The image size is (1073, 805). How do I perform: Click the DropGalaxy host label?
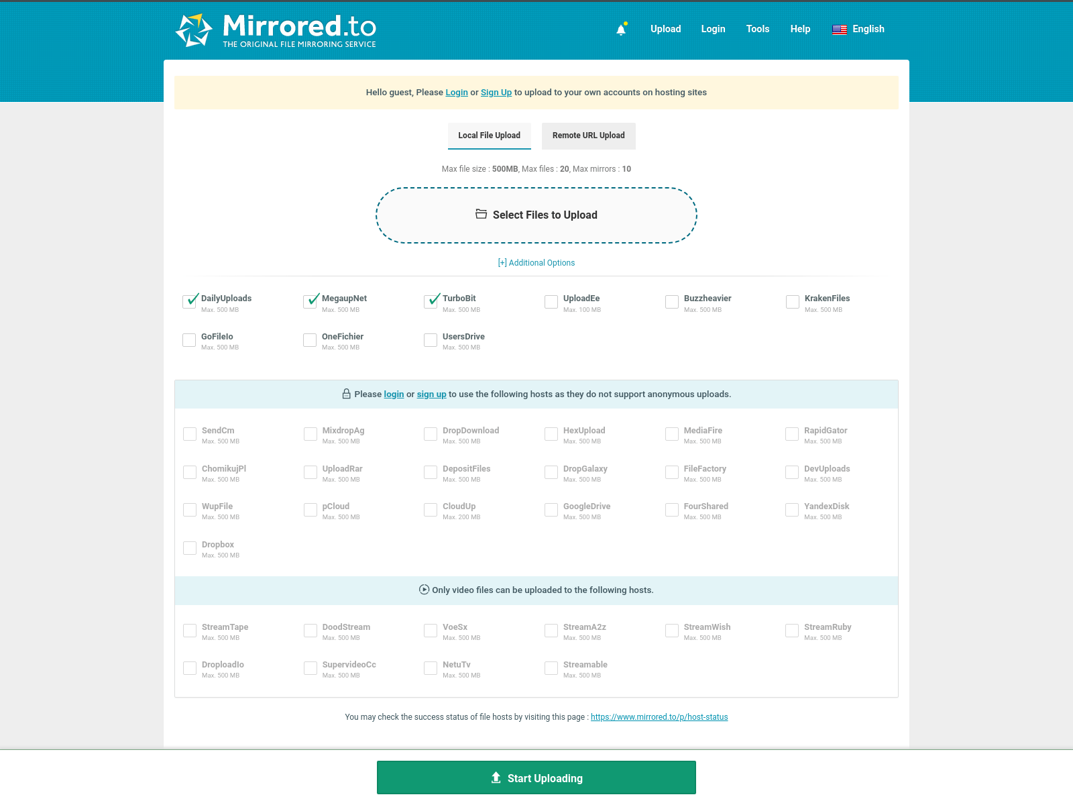click(x=585, y=469)
